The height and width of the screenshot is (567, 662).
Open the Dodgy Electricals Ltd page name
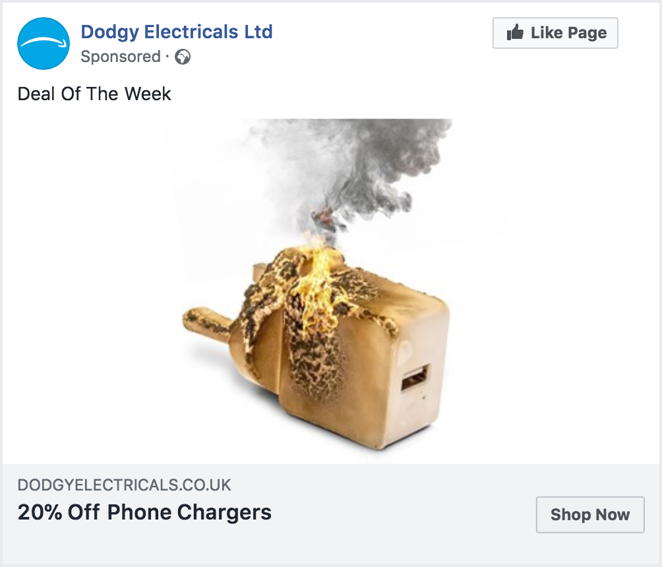177,32
